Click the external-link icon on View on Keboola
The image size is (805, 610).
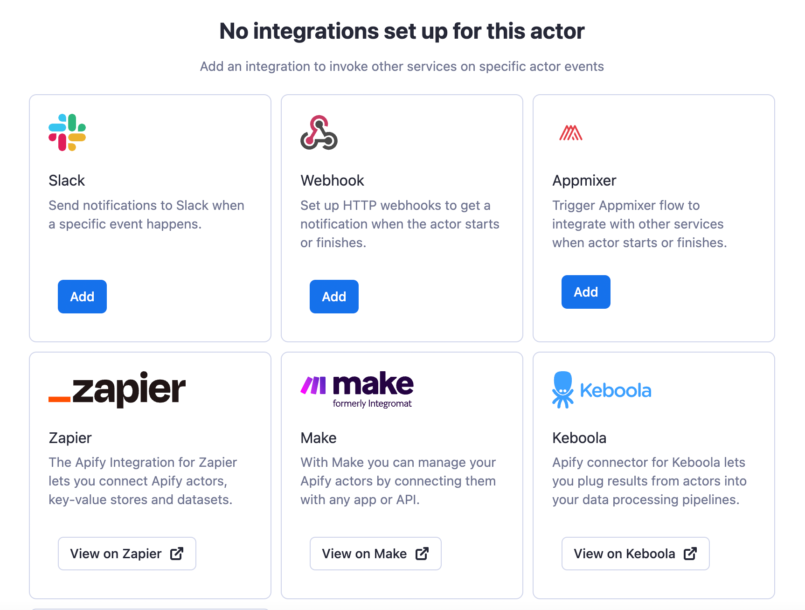690,554
